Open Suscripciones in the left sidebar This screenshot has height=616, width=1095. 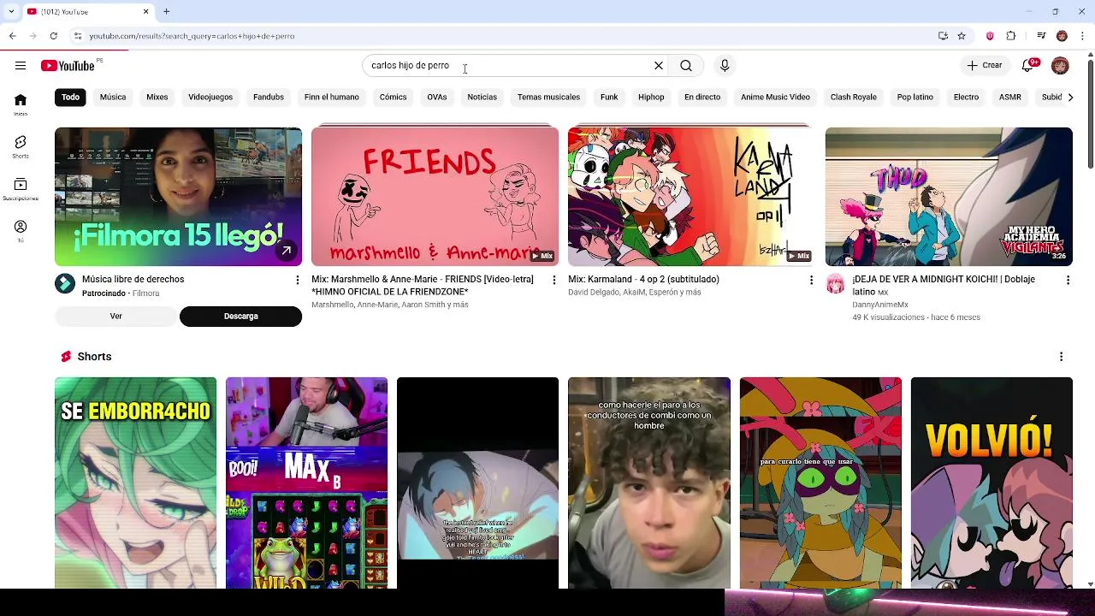click(21, 189)
